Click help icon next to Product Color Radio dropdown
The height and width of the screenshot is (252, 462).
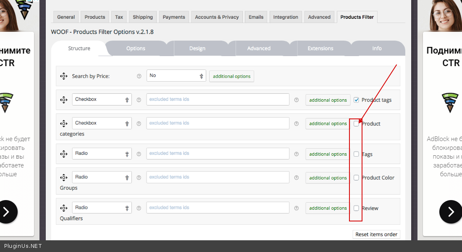[x=139, y=177]
